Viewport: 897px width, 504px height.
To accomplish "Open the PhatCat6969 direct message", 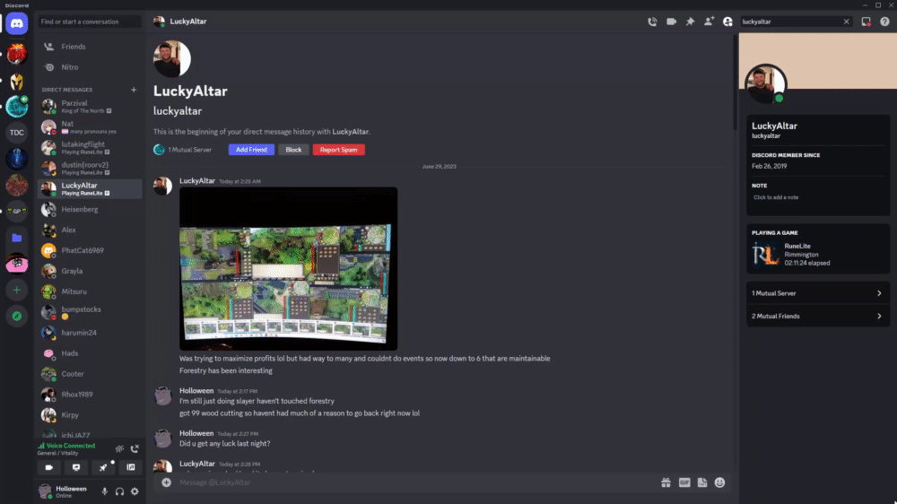I will [90, 250].
